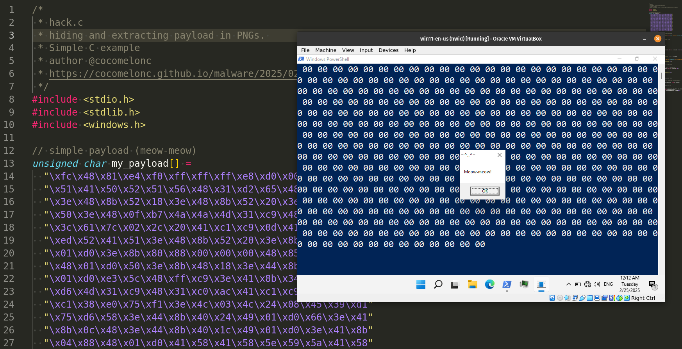The image size is (682, 349).
Task: Click '// simple payload (meow-meow)' comment
Action: pos(114,150)
